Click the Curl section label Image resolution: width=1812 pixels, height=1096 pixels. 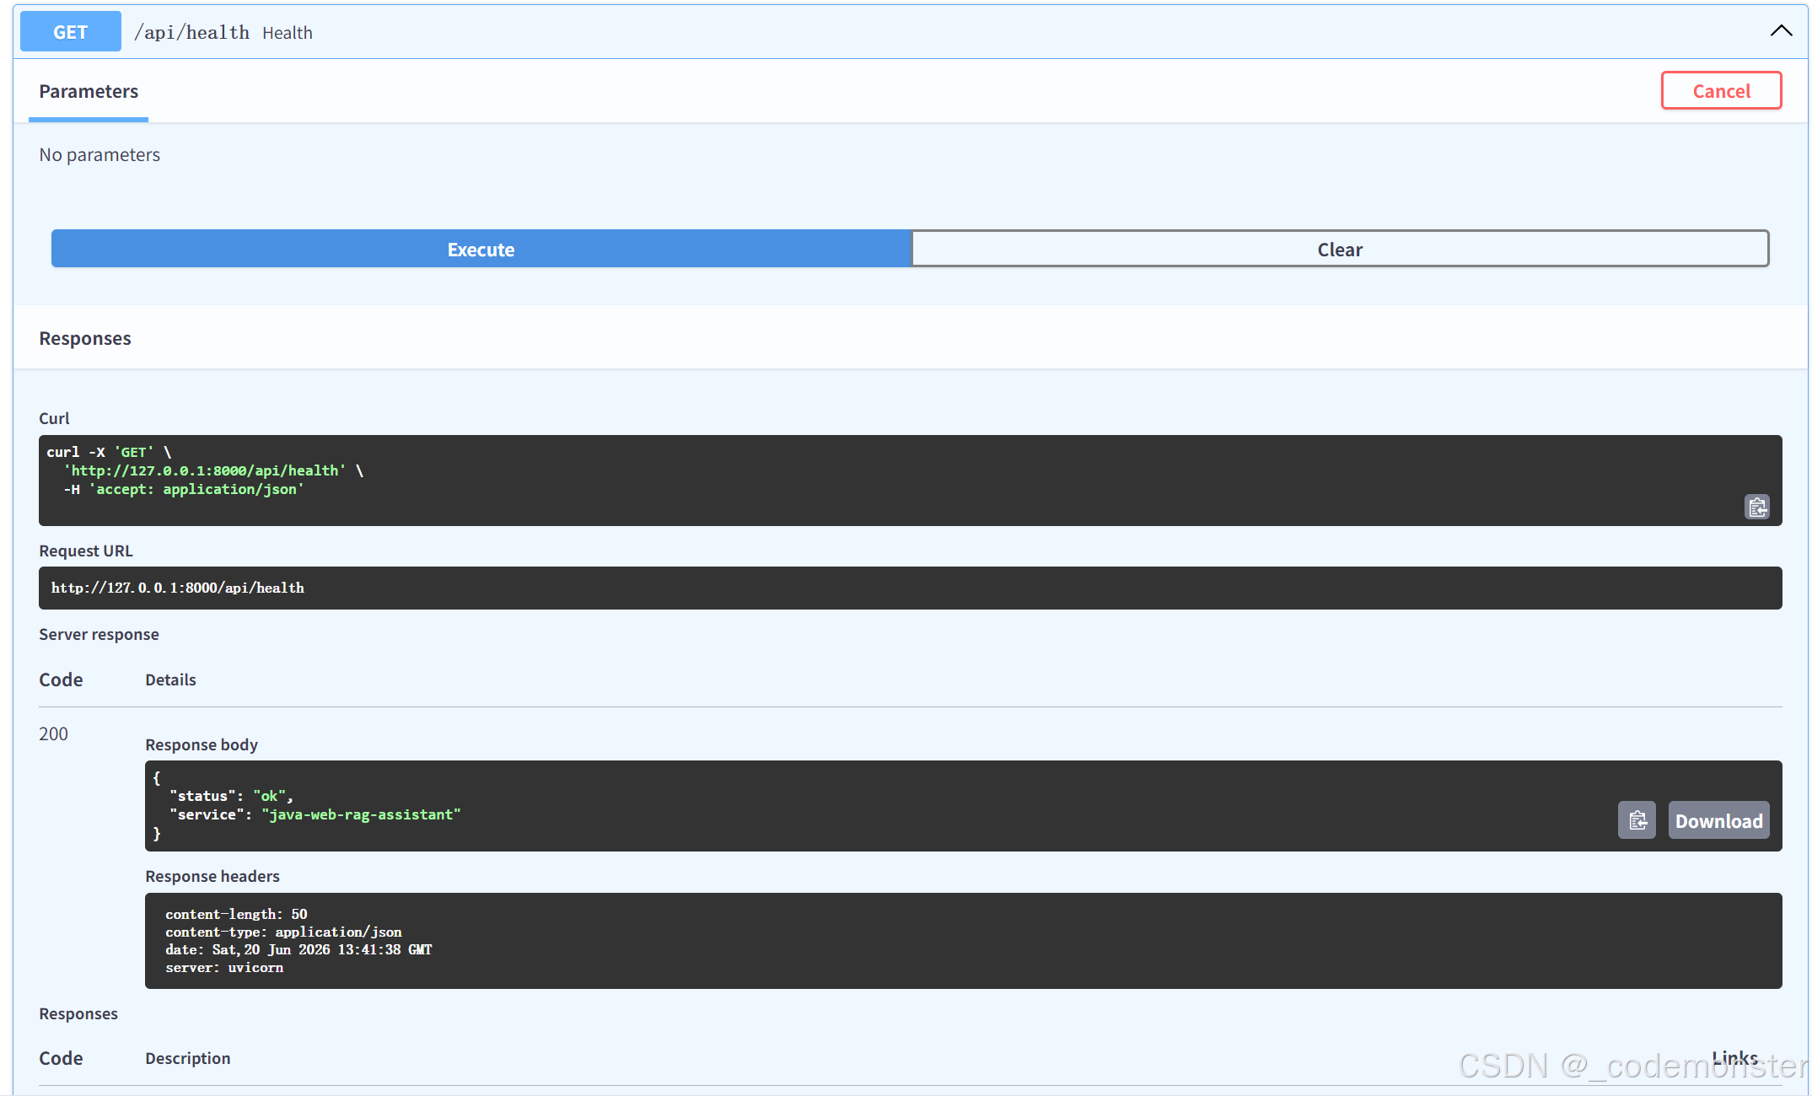54,418
